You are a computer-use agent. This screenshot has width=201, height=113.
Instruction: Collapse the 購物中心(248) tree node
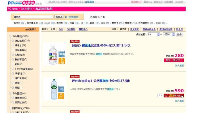point(10,108)
